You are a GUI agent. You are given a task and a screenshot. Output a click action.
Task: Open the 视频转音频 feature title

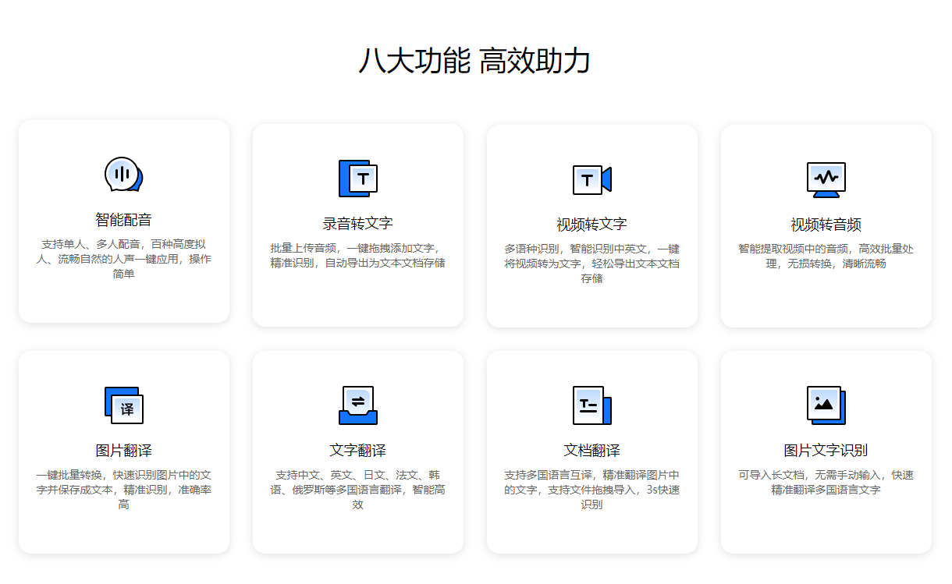tap(826, 225)
